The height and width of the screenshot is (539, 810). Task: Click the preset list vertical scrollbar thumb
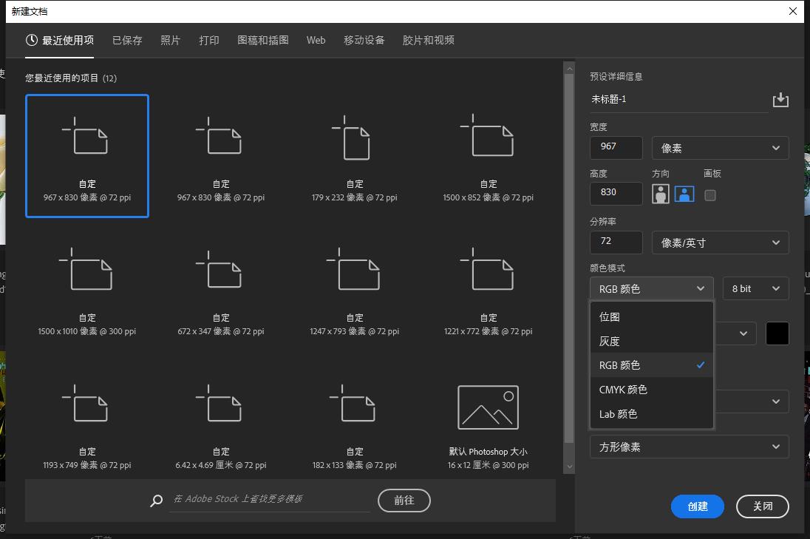pos(569,258)
